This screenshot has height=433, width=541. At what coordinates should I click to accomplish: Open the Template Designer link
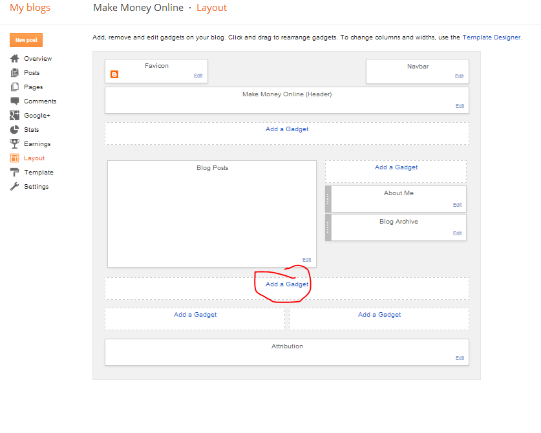pyautogui.click(x=491, y=37)
